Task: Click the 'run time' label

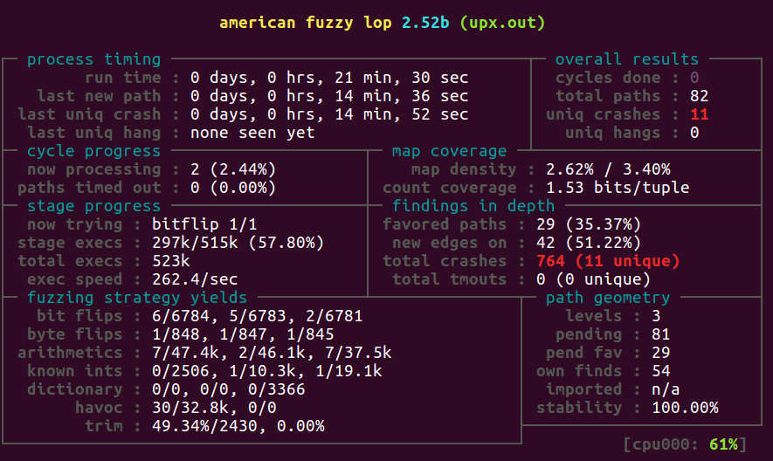Action: (x=123, y=78)
